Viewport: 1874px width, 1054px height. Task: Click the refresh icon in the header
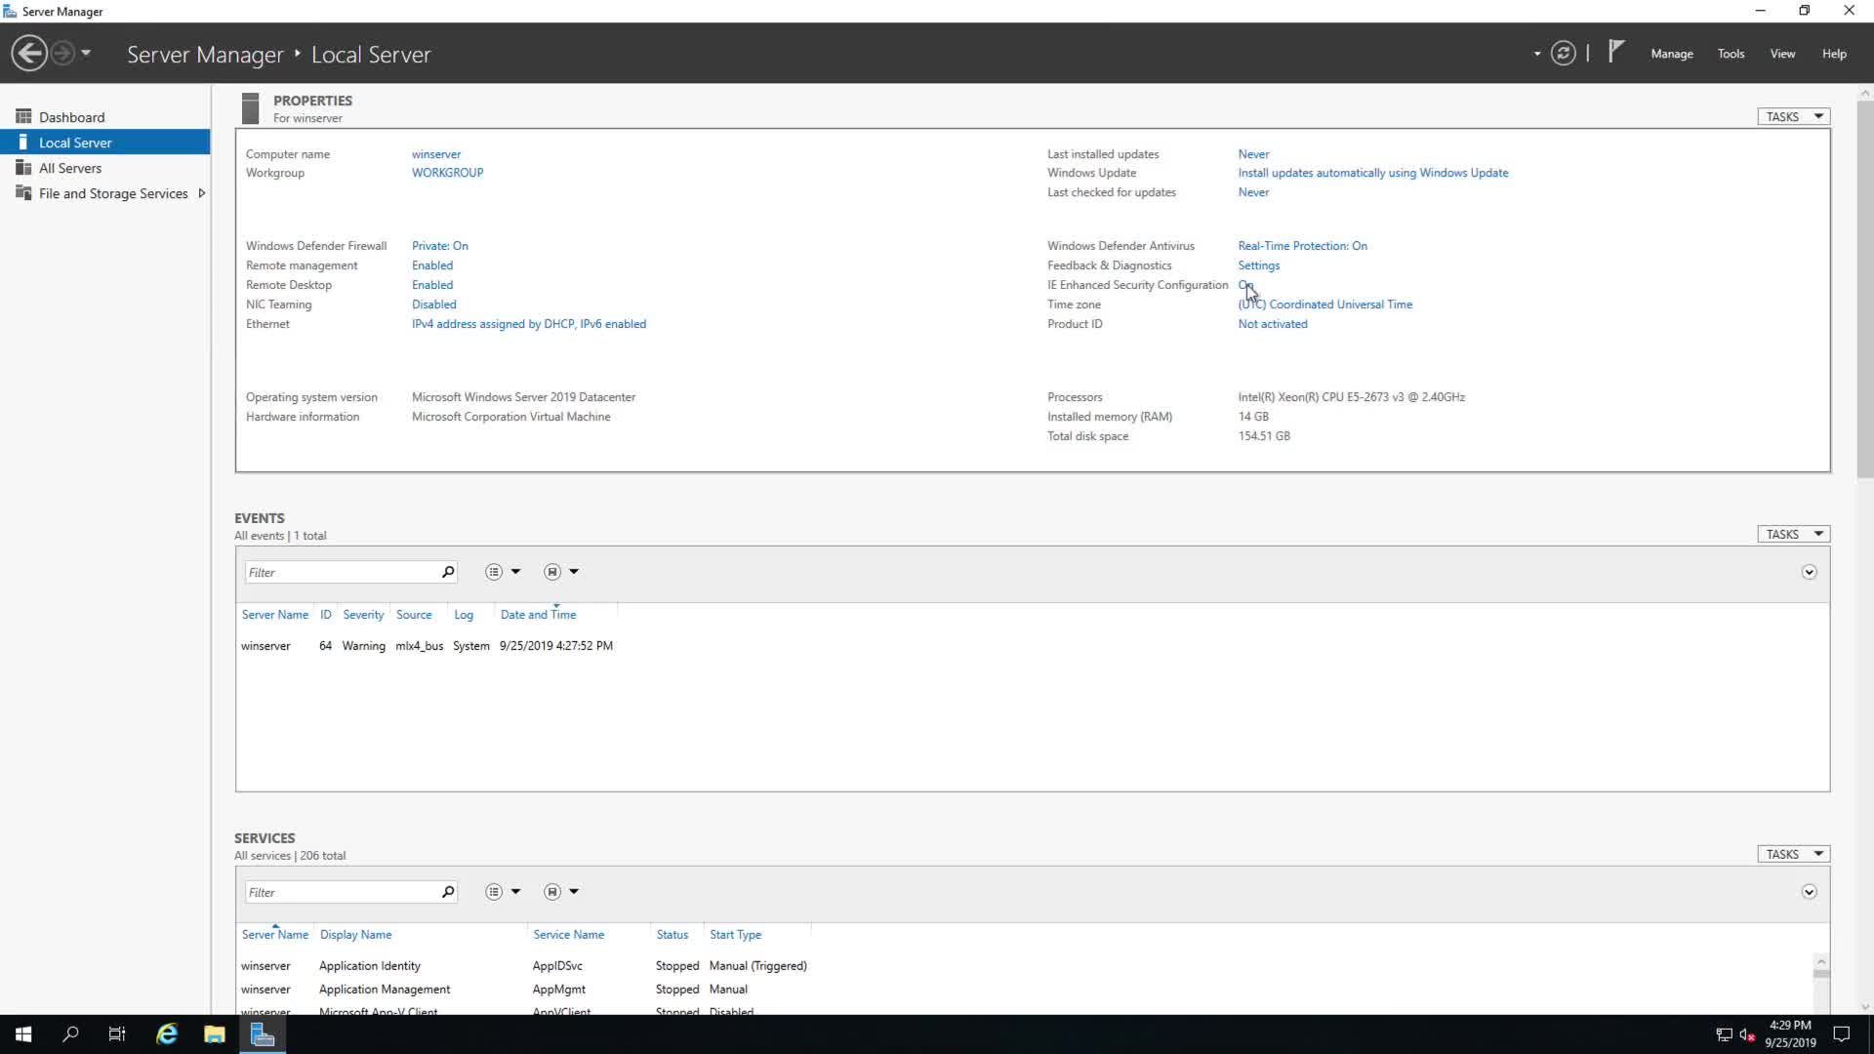[1563, 54]
